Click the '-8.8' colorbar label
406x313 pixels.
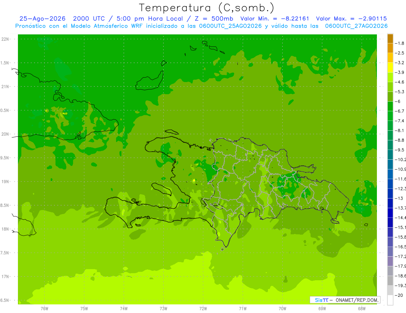click(x=400, y=140)
